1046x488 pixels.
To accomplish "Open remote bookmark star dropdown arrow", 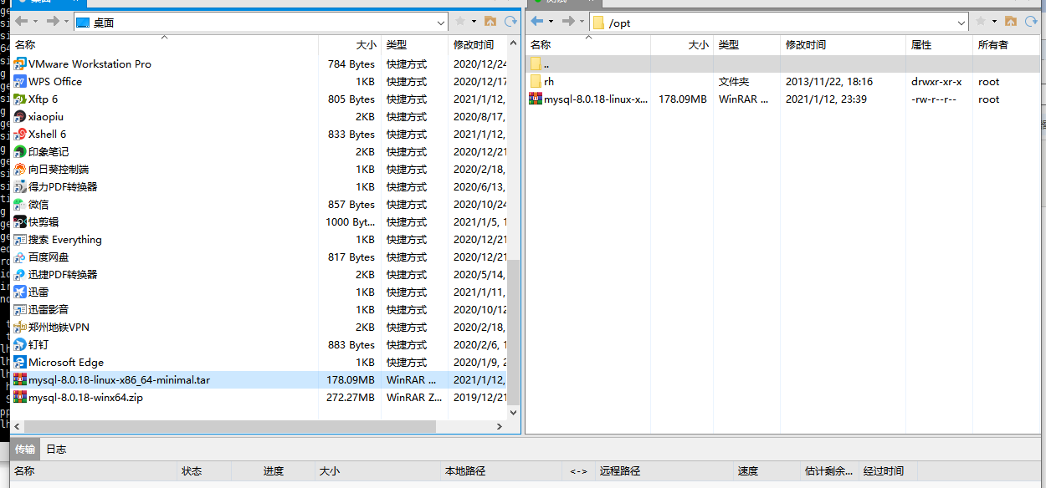I will [x=995, y=21].
